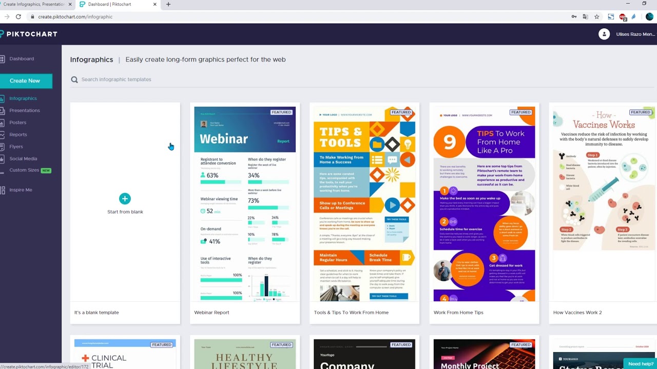Click the 'It's a blank template' label
Image resolution: width=657 pixels, height=369 pixels.
tap(96, 313)
